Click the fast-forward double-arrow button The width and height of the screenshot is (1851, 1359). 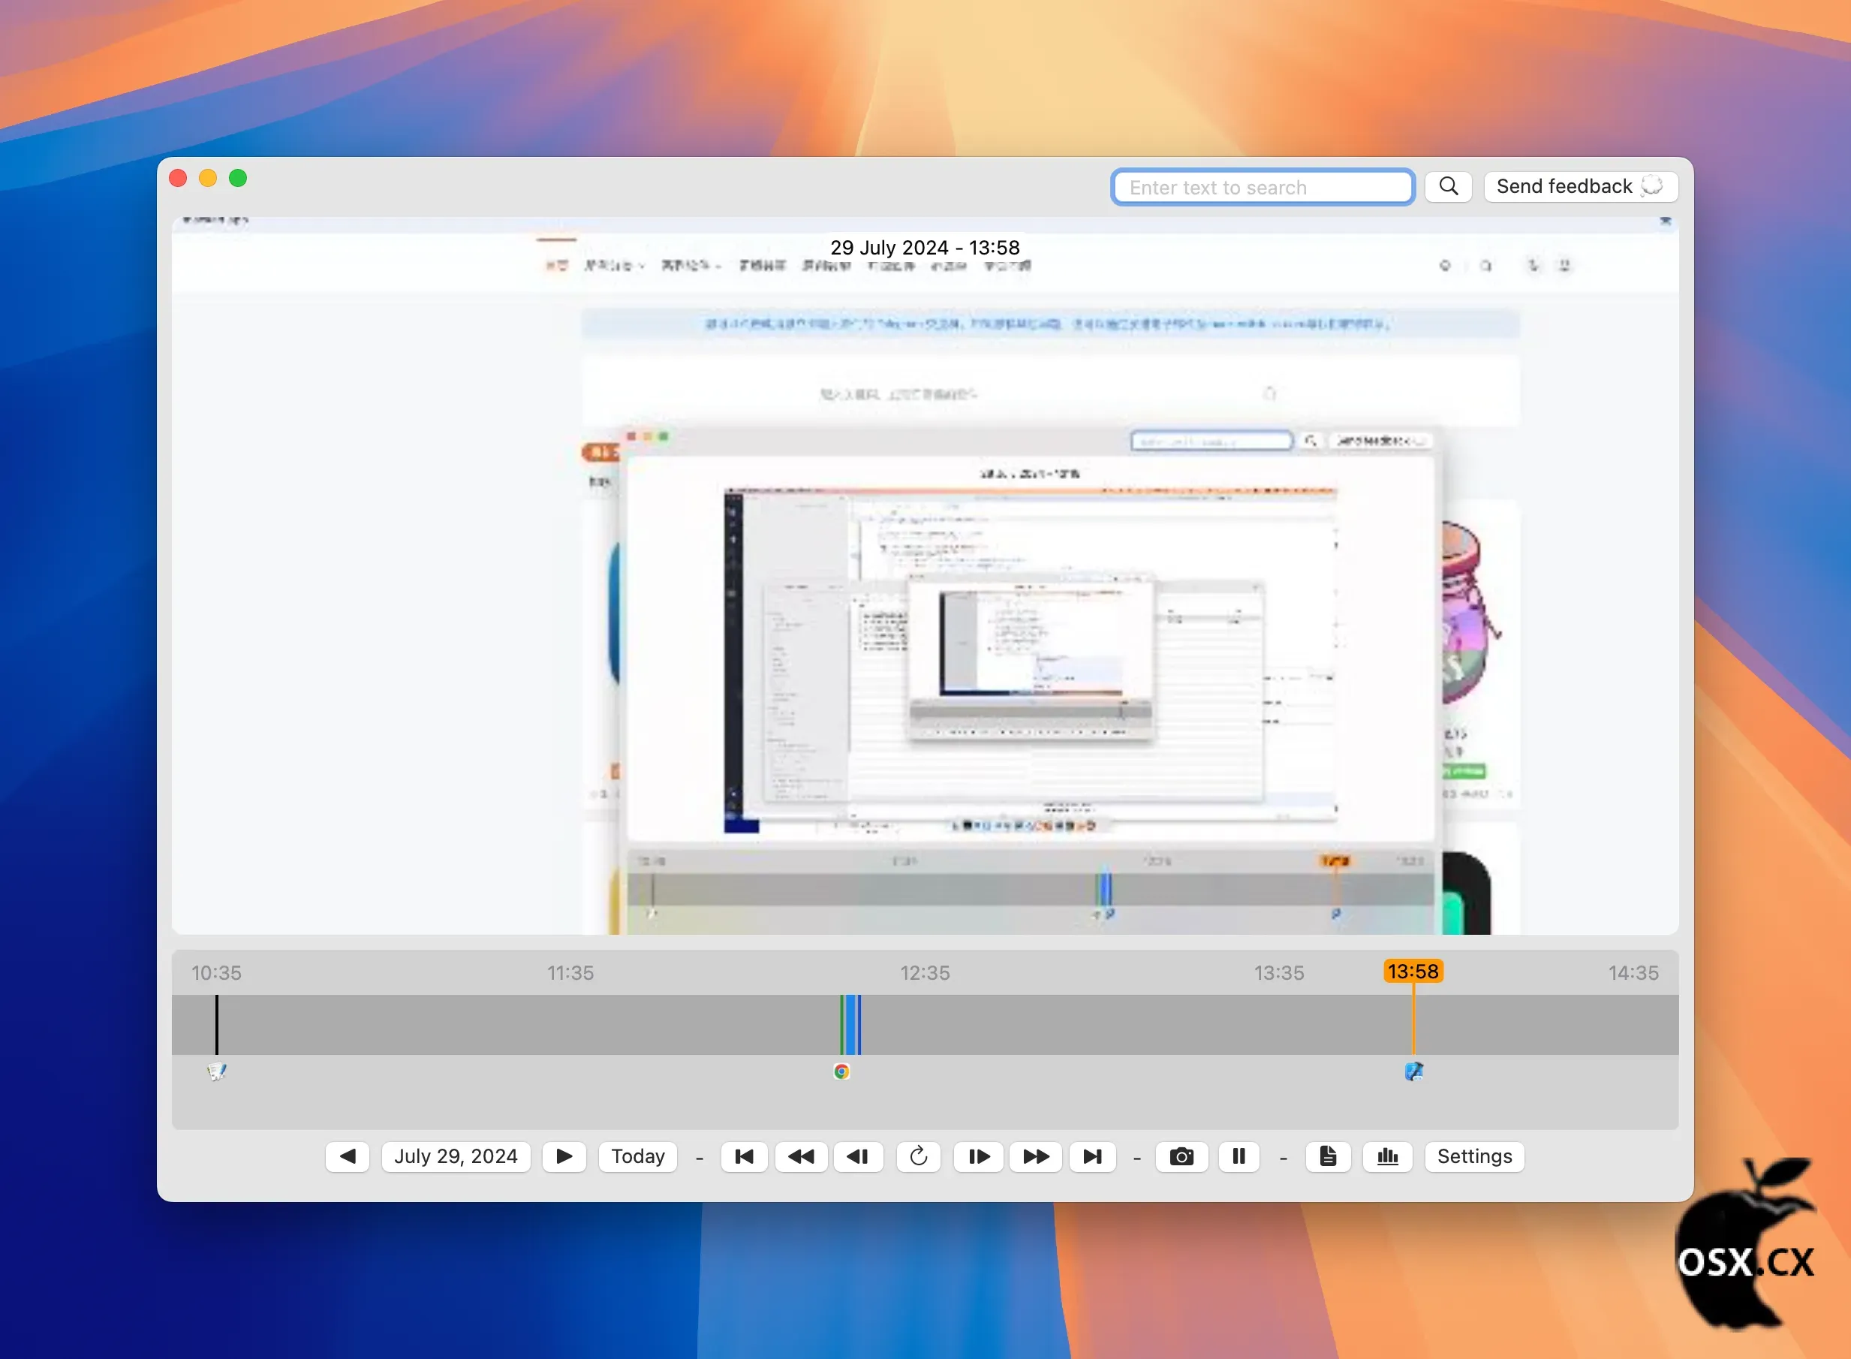pyautogui.click(x=1035, y=1156)
